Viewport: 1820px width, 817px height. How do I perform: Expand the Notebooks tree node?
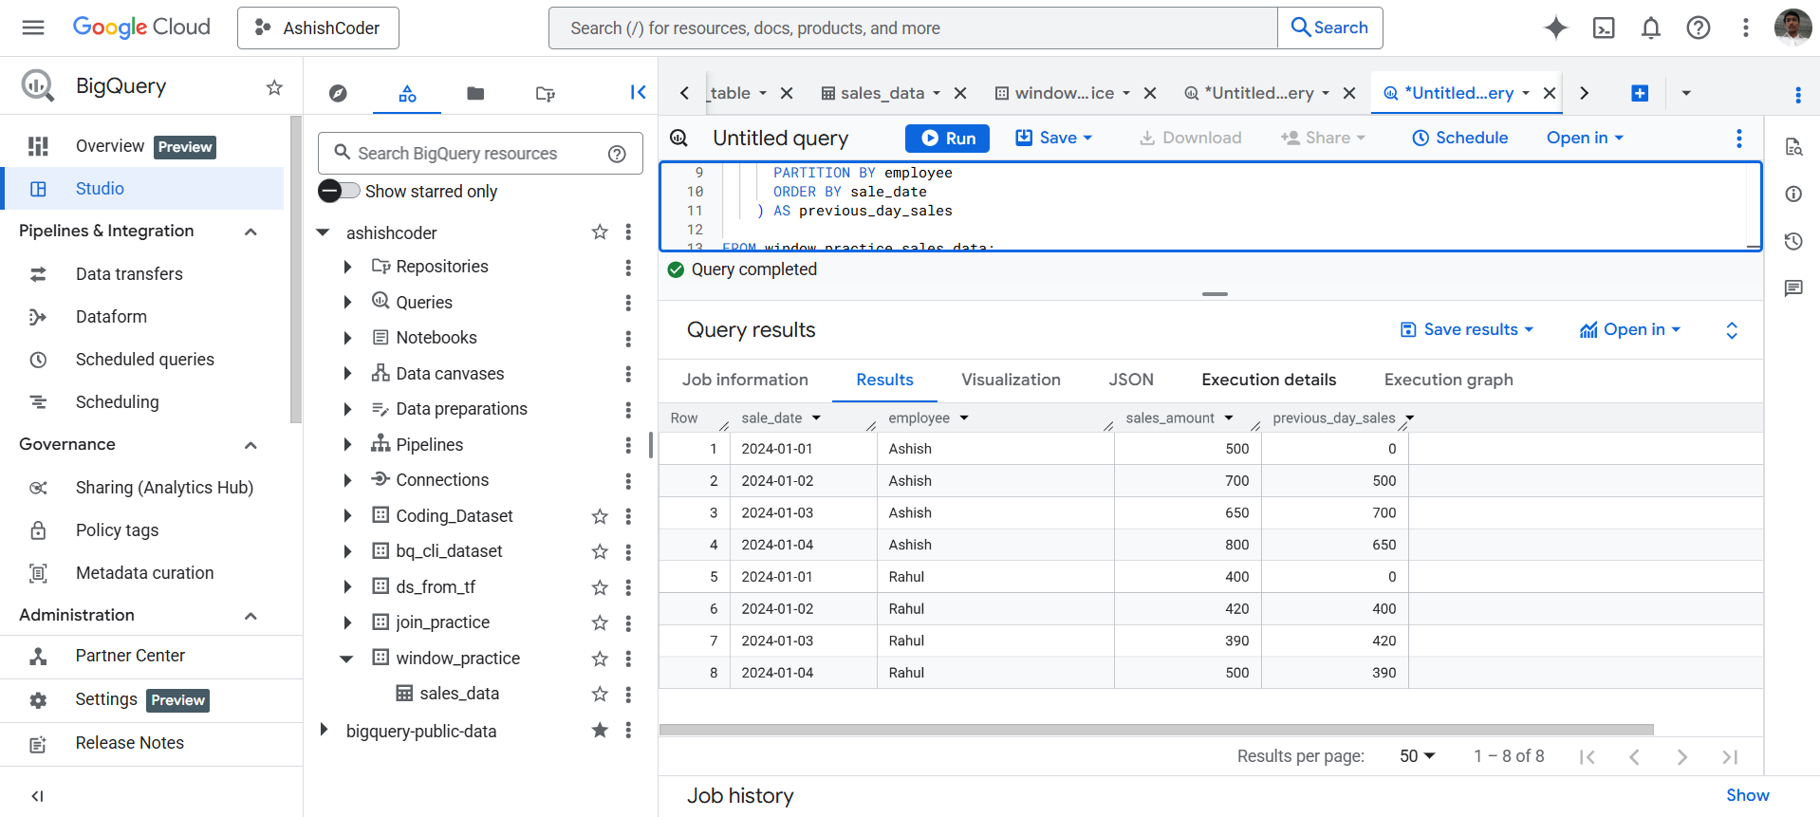click(347, 338)
